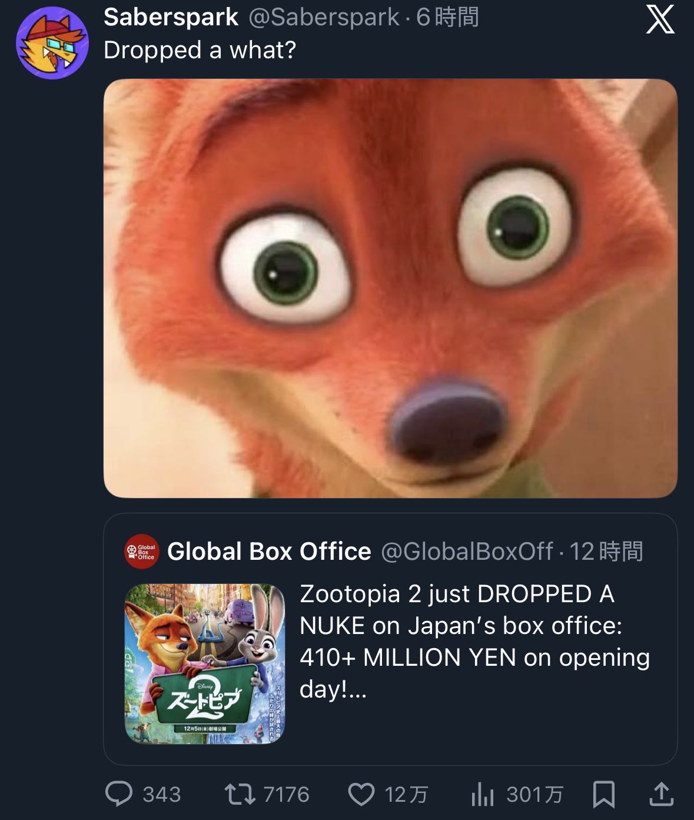The height and width of the screenshot is (820, 694).
Task: Open the Global Box Office account name
Action: pos(269,552)
